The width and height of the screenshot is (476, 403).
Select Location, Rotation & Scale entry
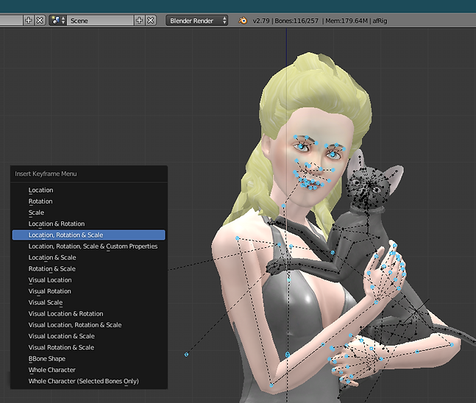(x=88, y=235)
